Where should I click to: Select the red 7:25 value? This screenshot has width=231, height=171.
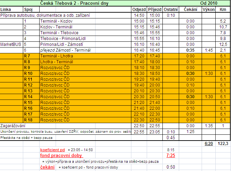click(171, 156)
